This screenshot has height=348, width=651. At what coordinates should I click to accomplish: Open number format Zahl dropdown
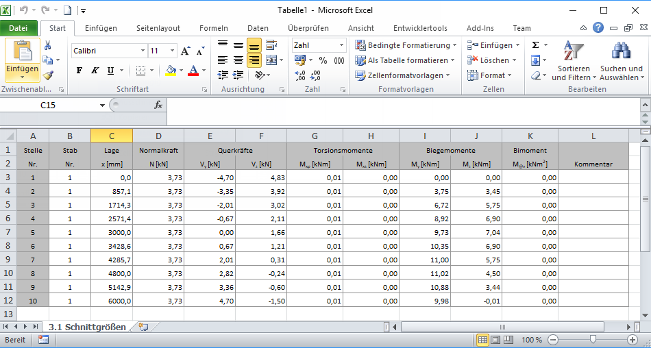tap(342, 45)
